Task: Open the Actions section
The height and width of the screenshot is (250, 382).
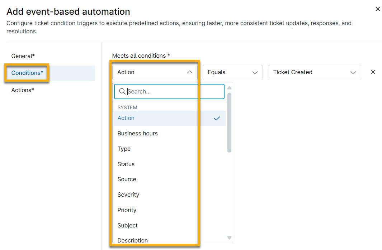Action: click(x=23, y=90)
